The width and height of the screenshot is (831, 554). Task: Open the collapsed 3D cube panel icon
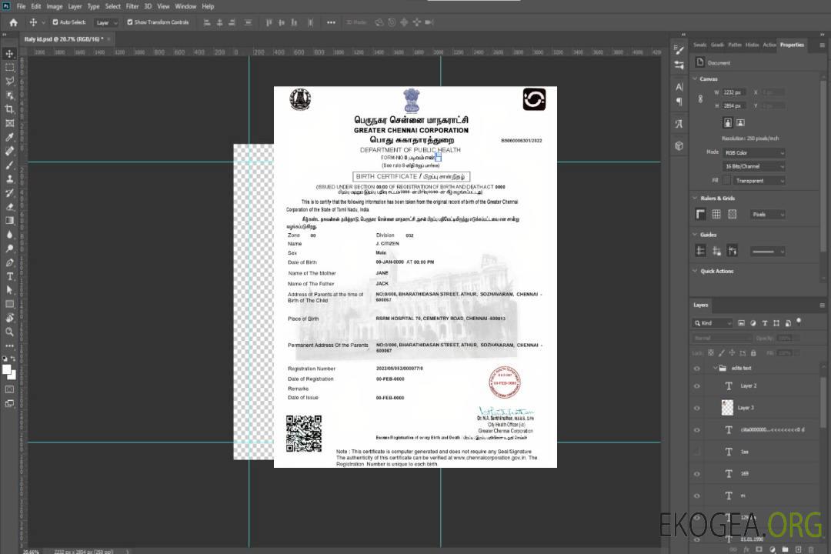click(679, 145)
